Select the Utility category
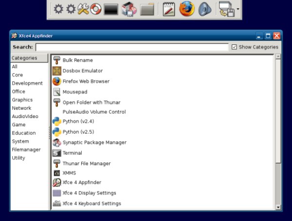This screenshot has width=292, height=221. [18, 158]
